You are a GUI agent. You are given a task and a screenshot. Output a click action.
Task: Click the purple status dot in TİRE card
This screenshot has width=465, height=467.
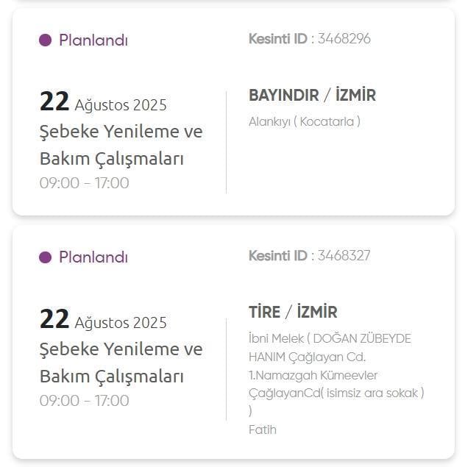tap(45, 257)
